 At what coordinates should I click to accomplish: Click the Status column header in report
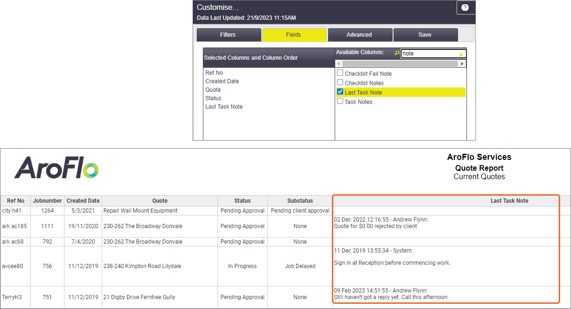[x=242, y=201]
